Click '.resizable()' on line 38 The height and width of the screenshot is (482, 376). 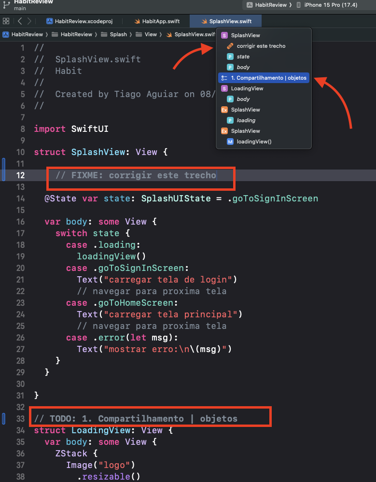tap(109, 477)
